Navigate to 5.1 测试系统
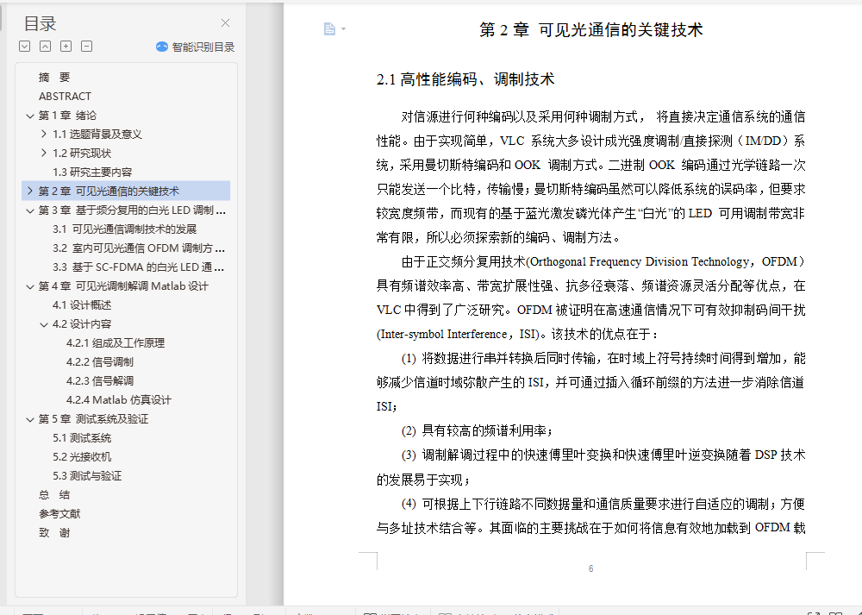 tap(82, 438)
